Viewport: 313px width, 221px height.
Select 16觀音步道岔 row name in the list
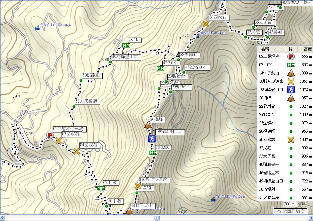(271, 81)
